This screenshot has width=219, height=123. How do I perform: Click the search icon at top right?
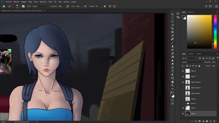click(206, 6)
